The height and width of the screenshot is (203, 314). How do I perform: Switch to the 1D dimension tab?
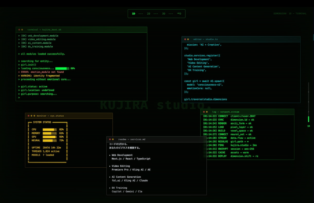pyautogui.click(x=134, y=14)
